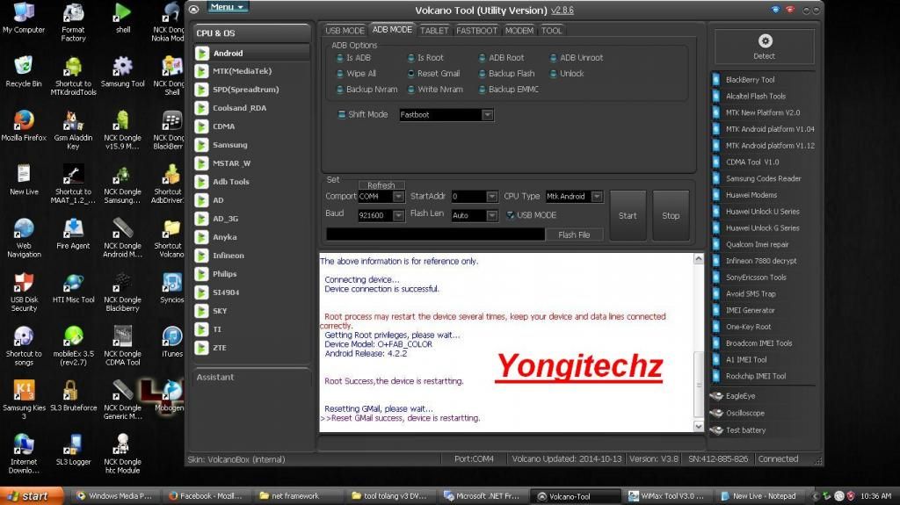Open Samsung Codes Reader tool

pyautogui.click(x=763, y=178)
